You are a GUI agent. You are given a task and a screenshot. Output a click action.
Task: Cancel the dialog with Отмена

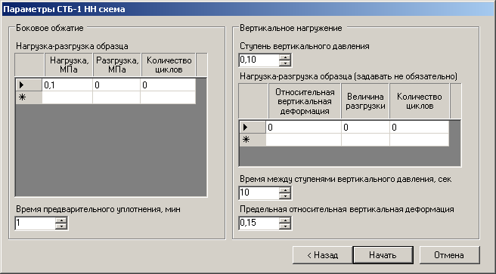click(x=449, y=254)
